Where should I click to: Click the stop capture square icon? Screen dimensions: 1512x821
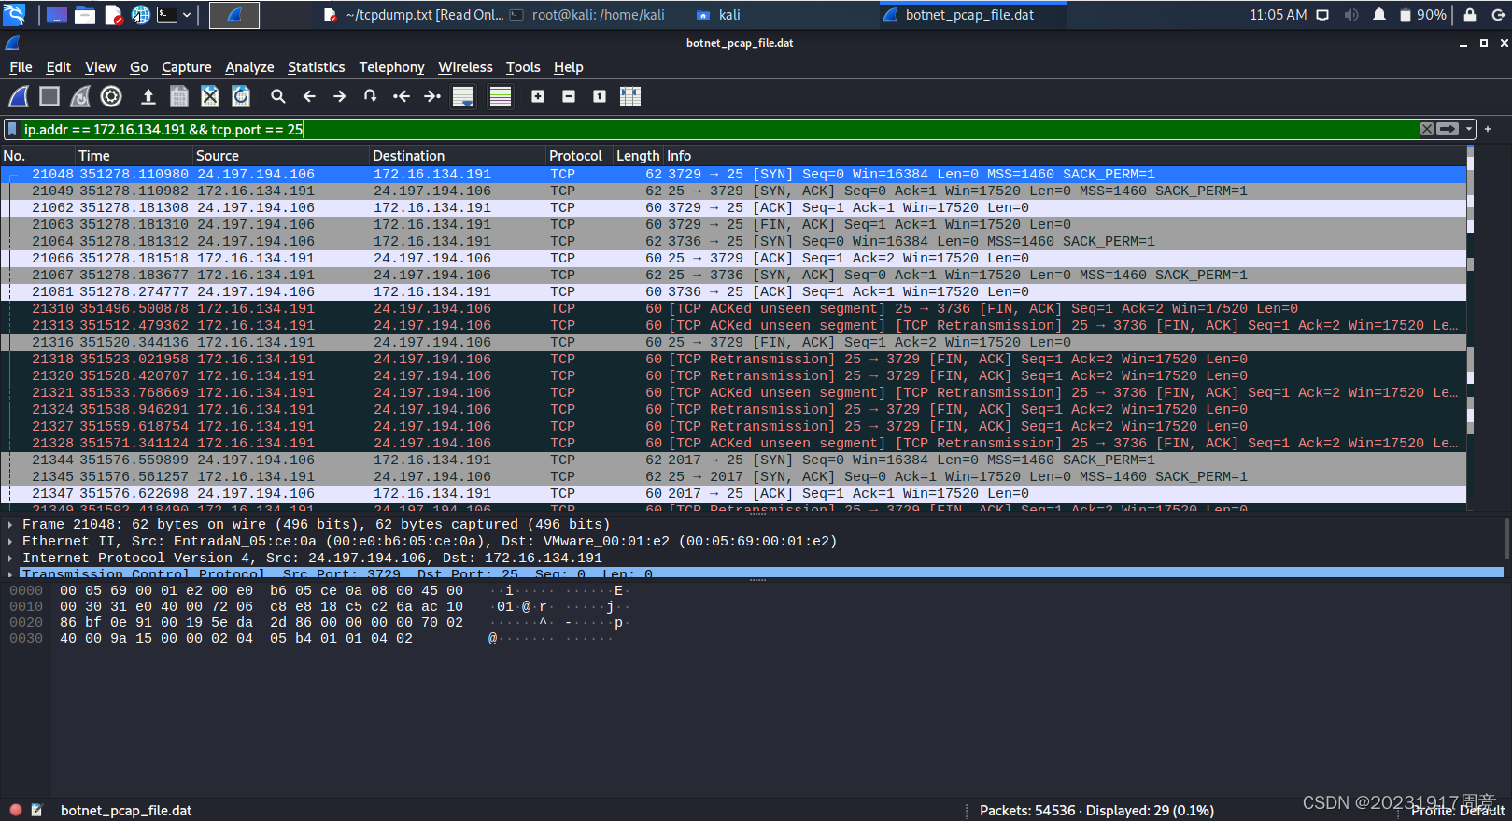coord(49,96)
